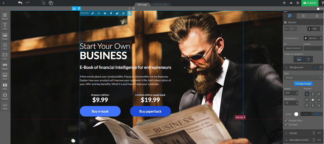This screenshot has height=144, width=324.
Task: Select the Counter widget in sidebar
Action: pos(5,96)
